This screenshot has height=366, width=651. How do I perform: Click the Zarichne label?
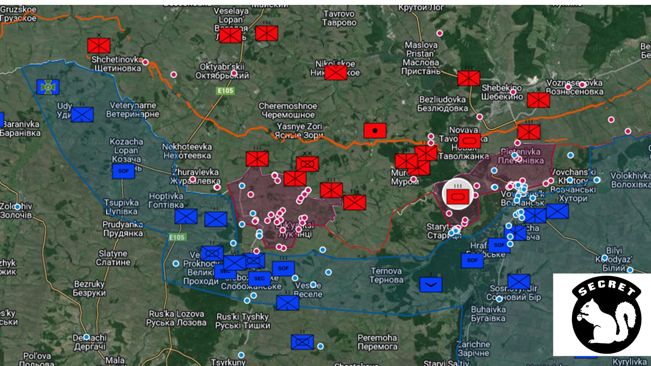click(x=473, y=349)
